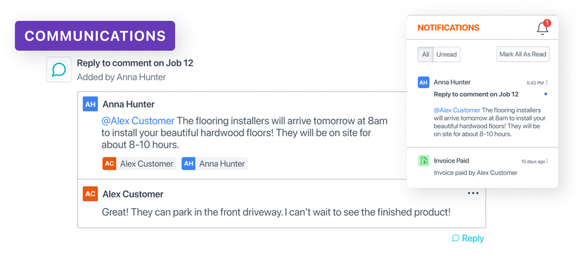Viewport: 582px width, 264px height.
Task: Click the comment speech bubble icon
Action: tap(59, 69)
